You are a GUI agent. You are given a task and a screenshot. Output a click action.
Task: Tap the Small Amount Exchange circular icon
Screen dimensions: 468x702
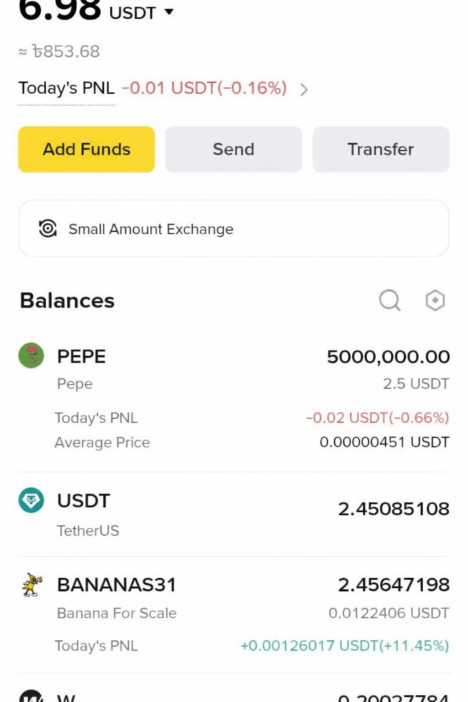pyautogui.click(x=48, y=229)
